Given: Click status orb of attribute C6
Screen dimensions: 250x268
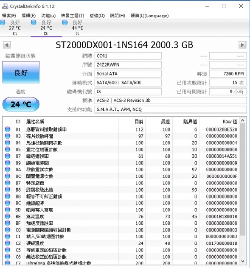Looking at the screenshot, I should click(x=8, y=257).
